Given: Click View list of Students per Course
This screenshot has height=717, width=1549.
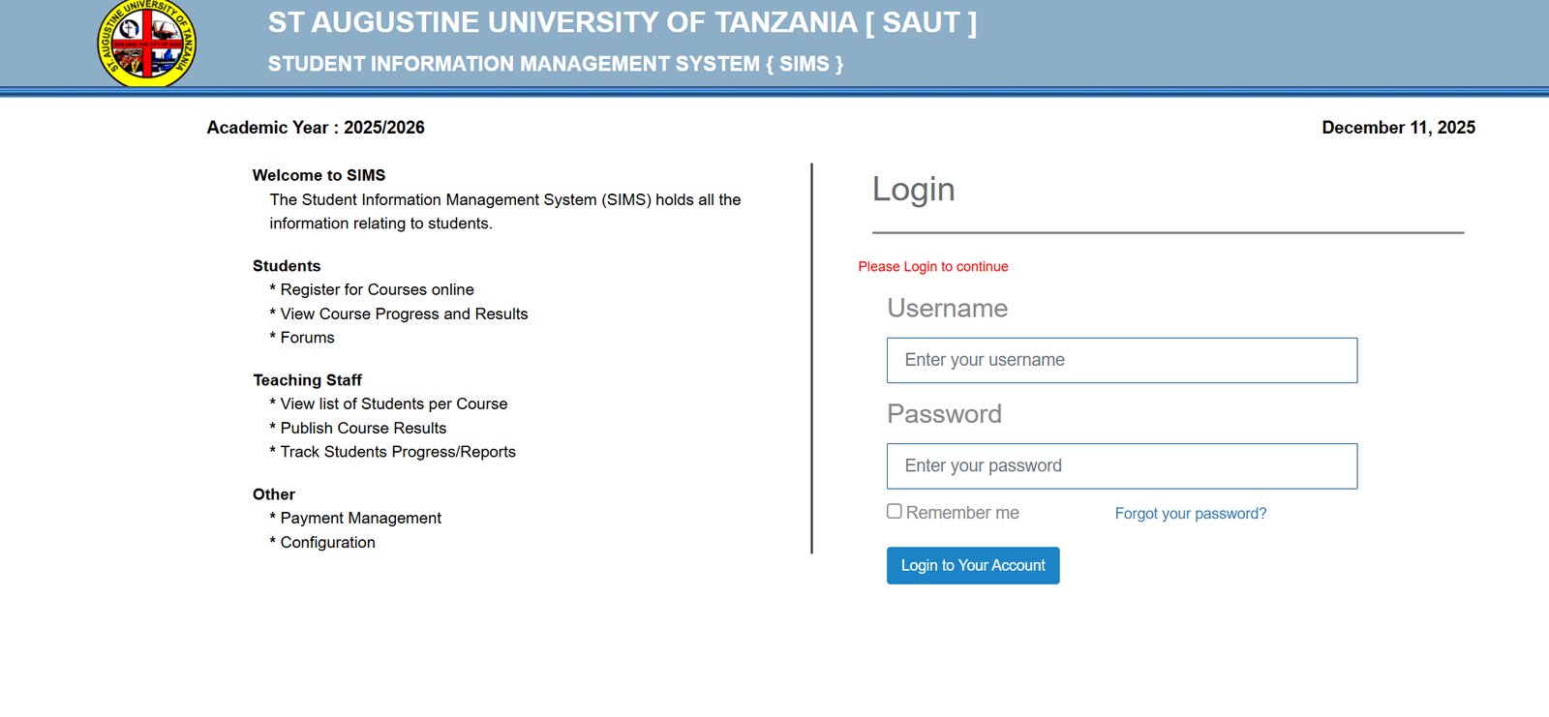Looking at the screenshot, I should tap(393, 403).
